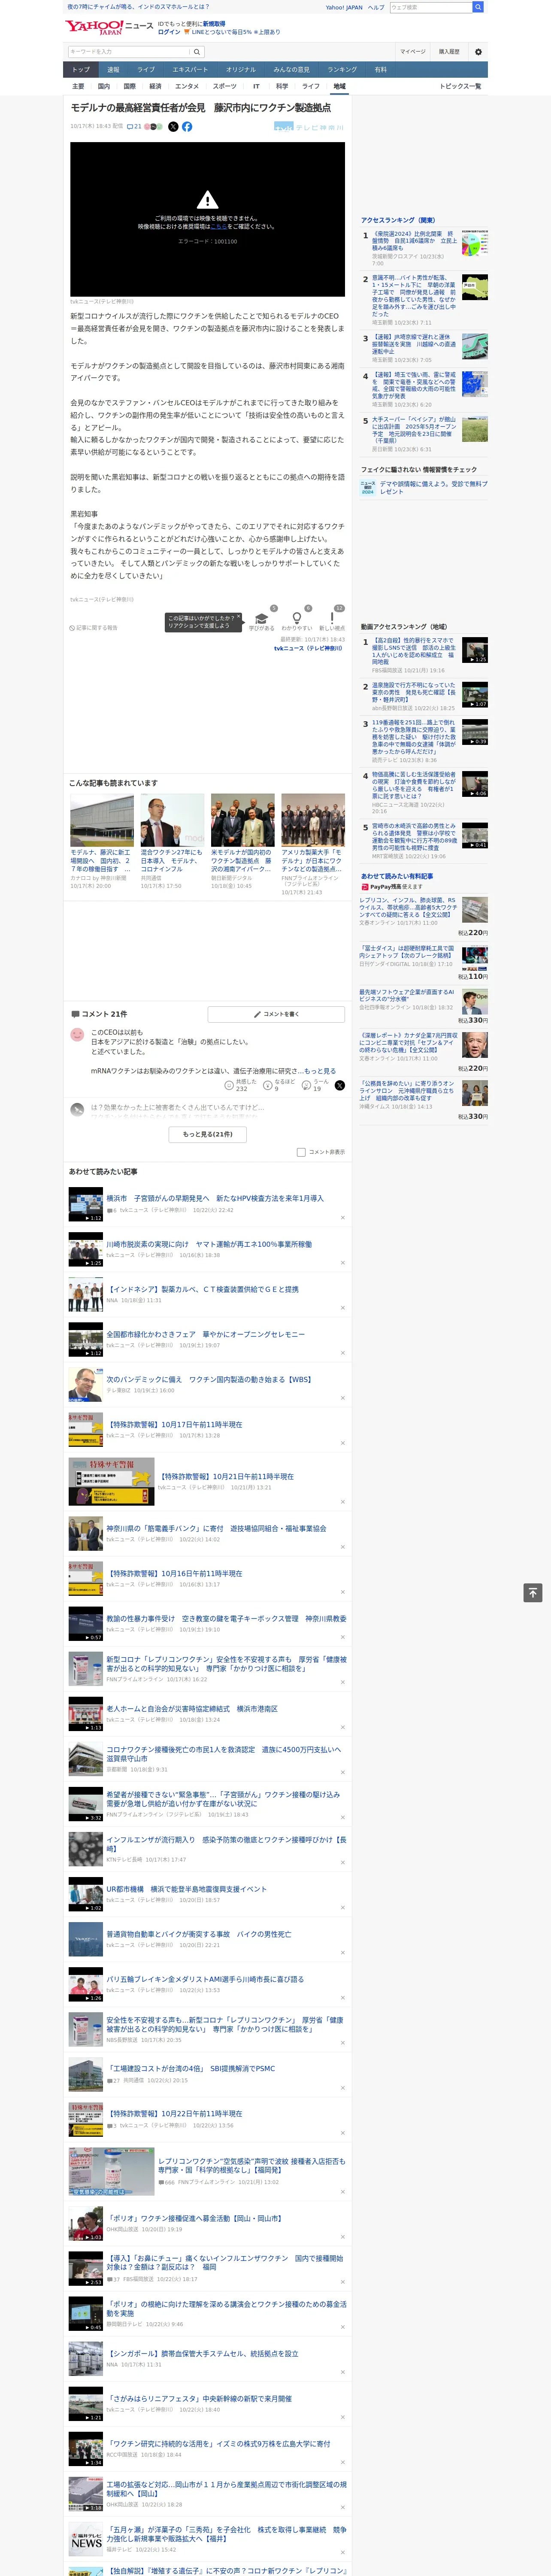Share article on Facebook icon
This screenshot has height=2576, width=551.
(187, 127)
